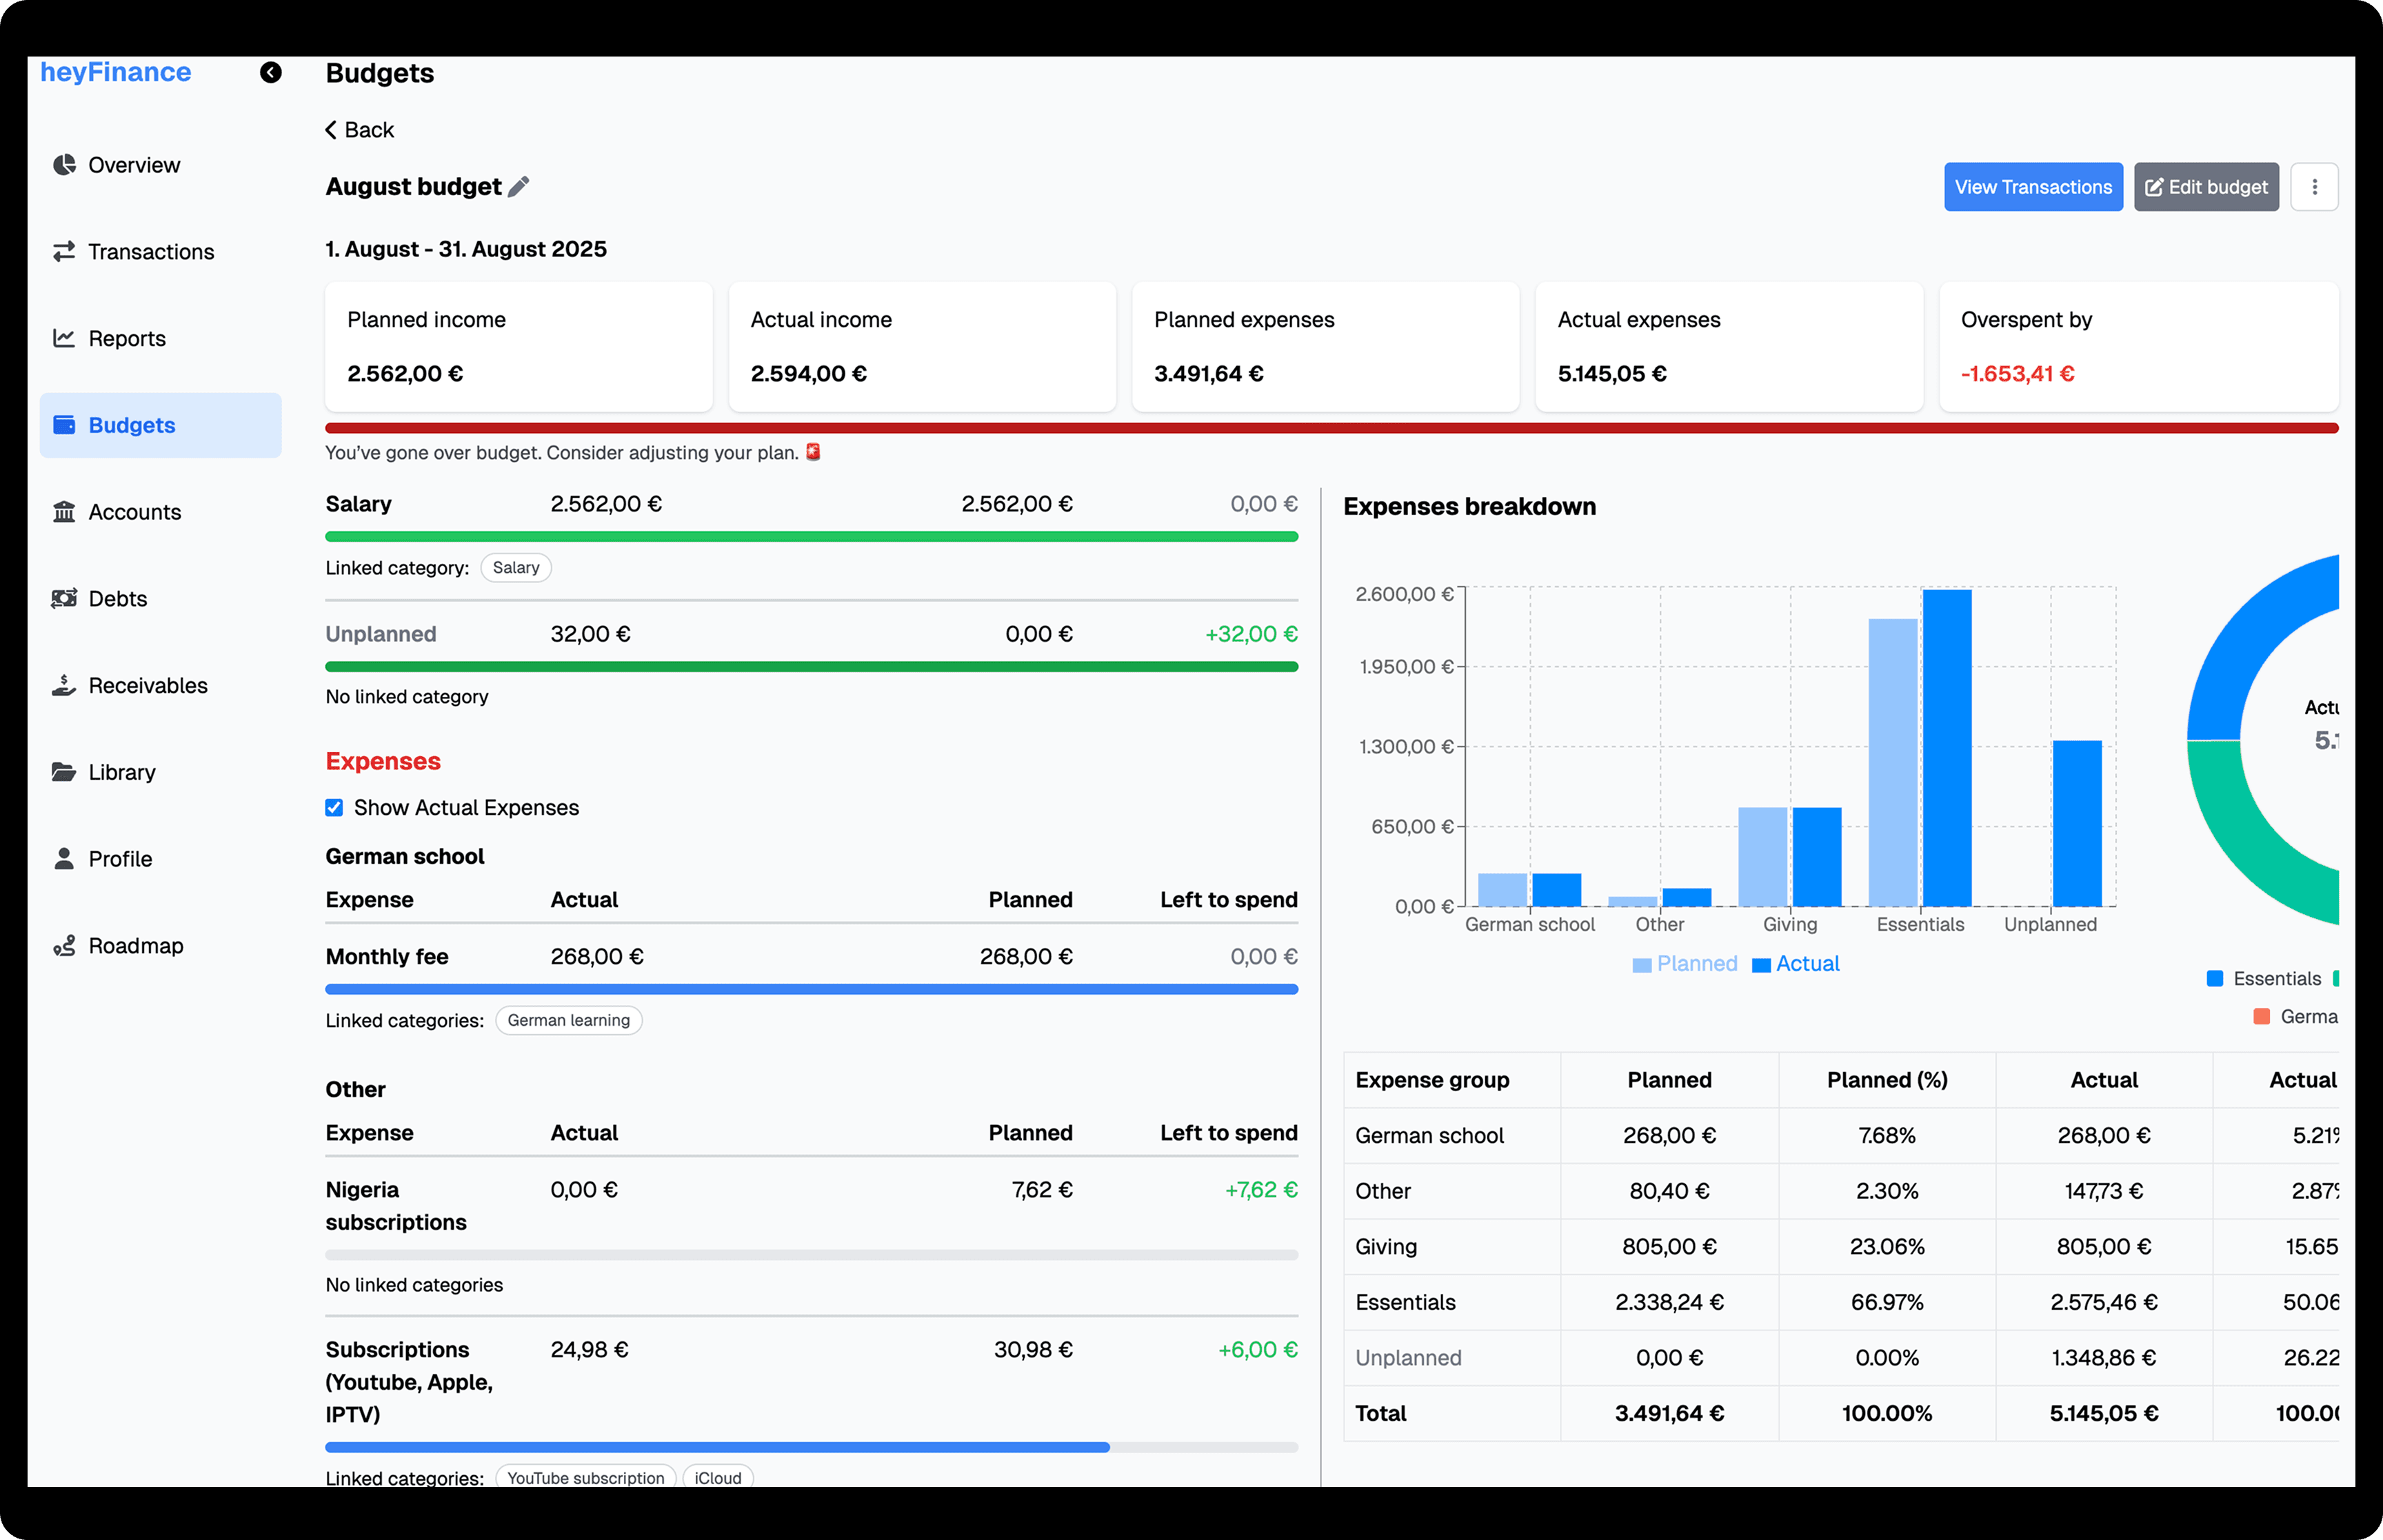Screen dimensions: 2383x1540
Task: Select the Debts icon
Action: pos(64,598)
